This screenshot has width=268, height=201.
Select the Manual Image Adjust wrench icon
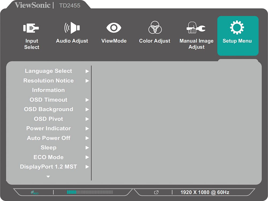pos(196,28)
